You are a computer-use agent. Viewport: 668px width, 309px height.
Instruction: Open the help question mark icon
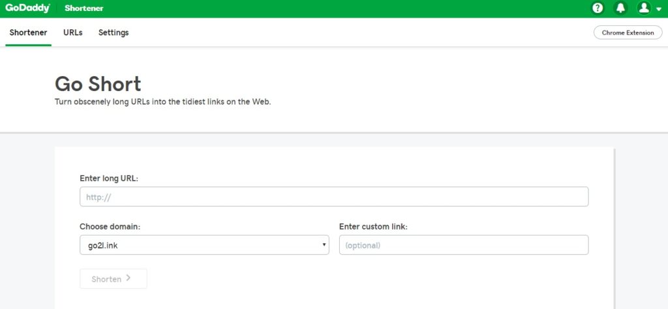pos(598,8)
